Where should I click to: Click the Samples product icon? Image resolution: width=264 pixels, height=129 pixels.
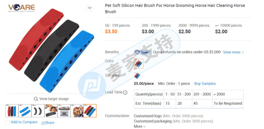137,76
